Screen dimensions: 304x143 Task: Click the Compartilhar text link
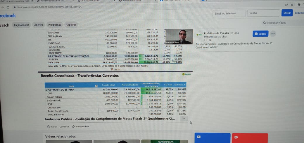pyautogui.click(x=82, y=127)
